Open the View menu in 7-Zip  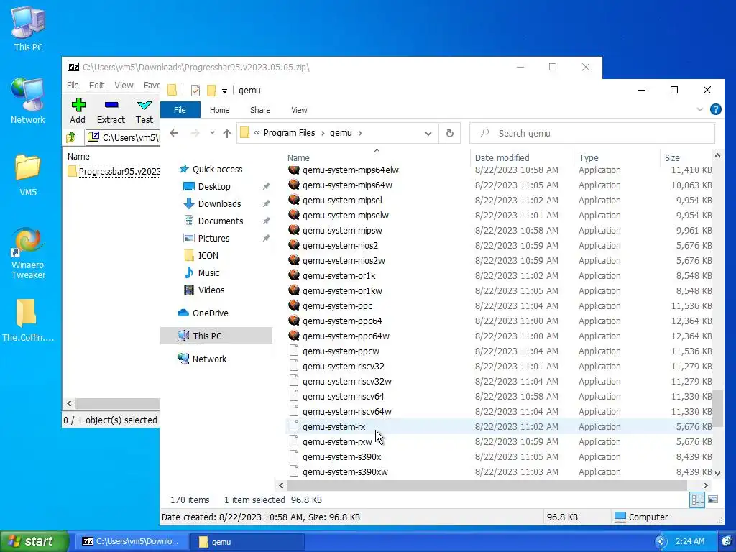[124, 86]
